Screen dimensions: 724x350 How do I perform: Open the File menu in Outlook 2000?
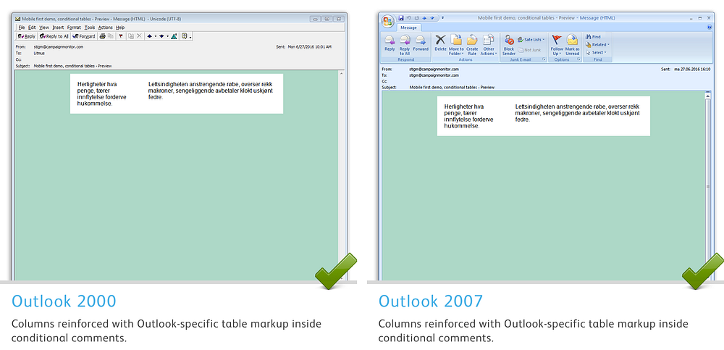(x=22, y=28)
